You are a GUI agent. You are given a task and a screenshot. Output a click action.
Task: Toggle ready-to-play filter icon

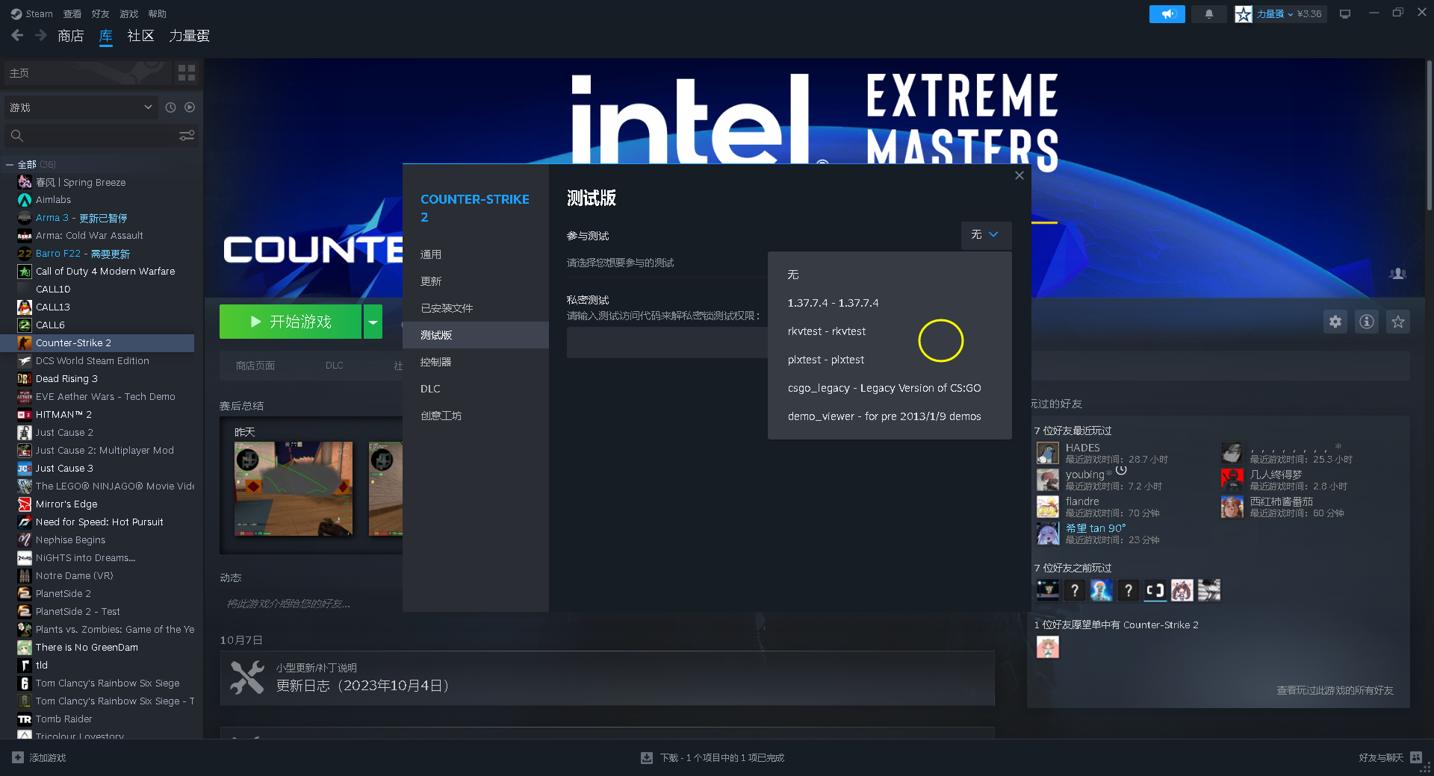coord(190,107)
